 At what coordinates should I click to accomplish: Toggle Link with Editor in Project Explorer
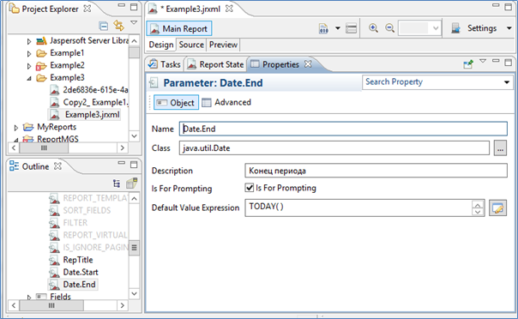(x=118, y=26)
